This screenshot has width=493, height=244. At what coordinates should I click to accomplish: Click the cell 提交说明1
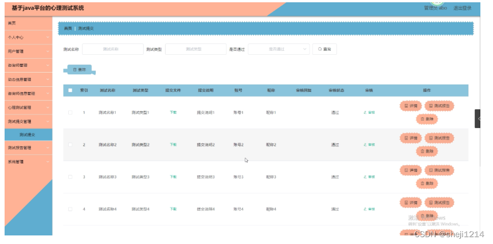(206, 113)
